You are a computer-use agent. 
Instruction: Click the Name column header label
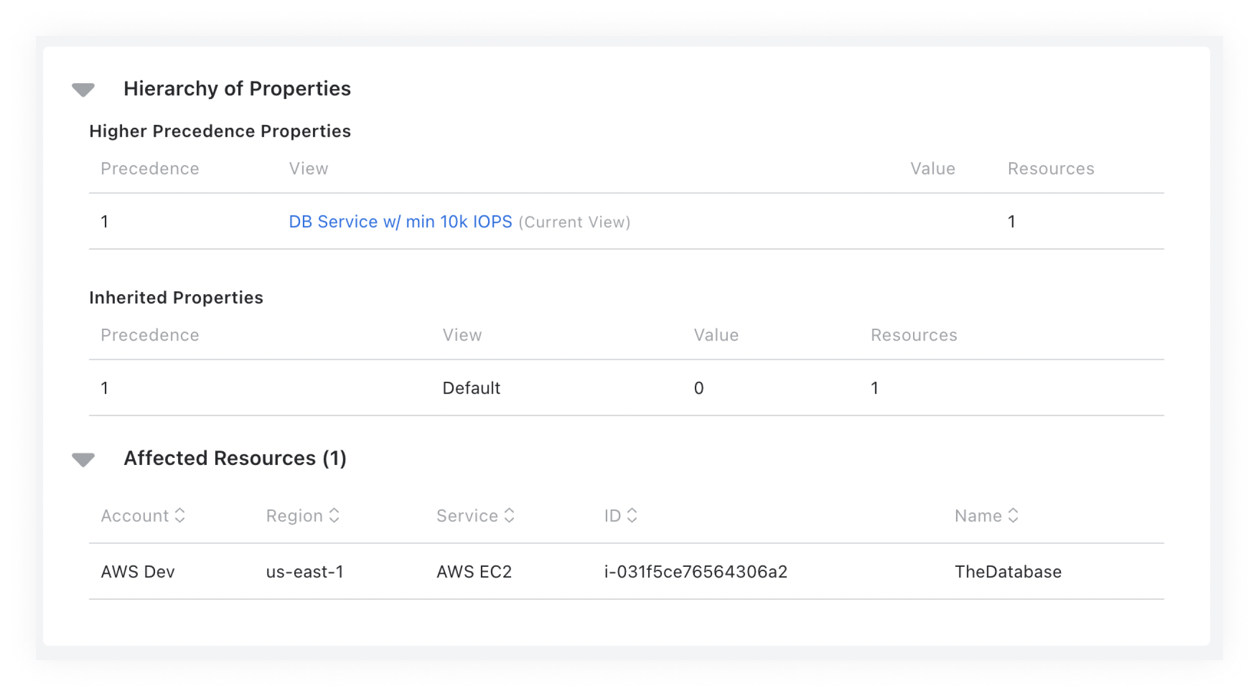[x=978, y=516]
